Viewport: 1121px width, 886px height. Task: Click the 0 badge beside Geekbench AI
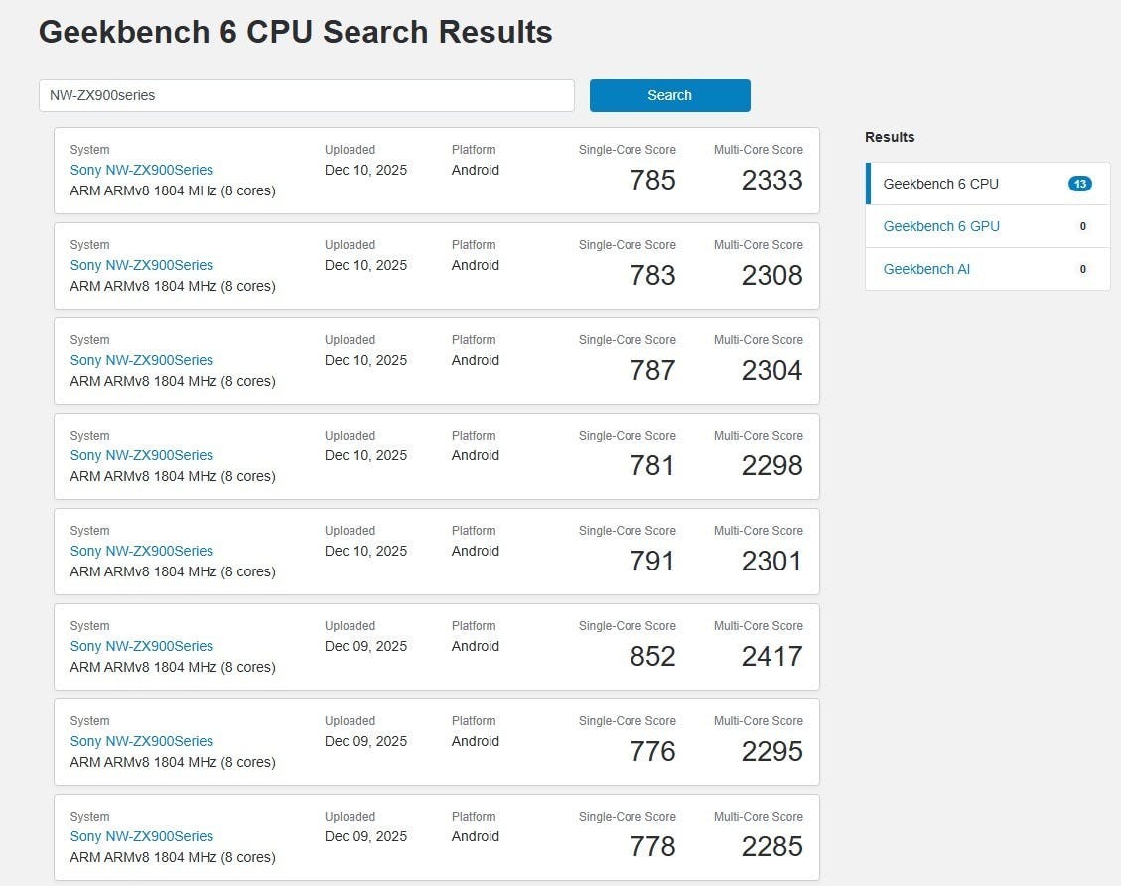click(1082, 269)
